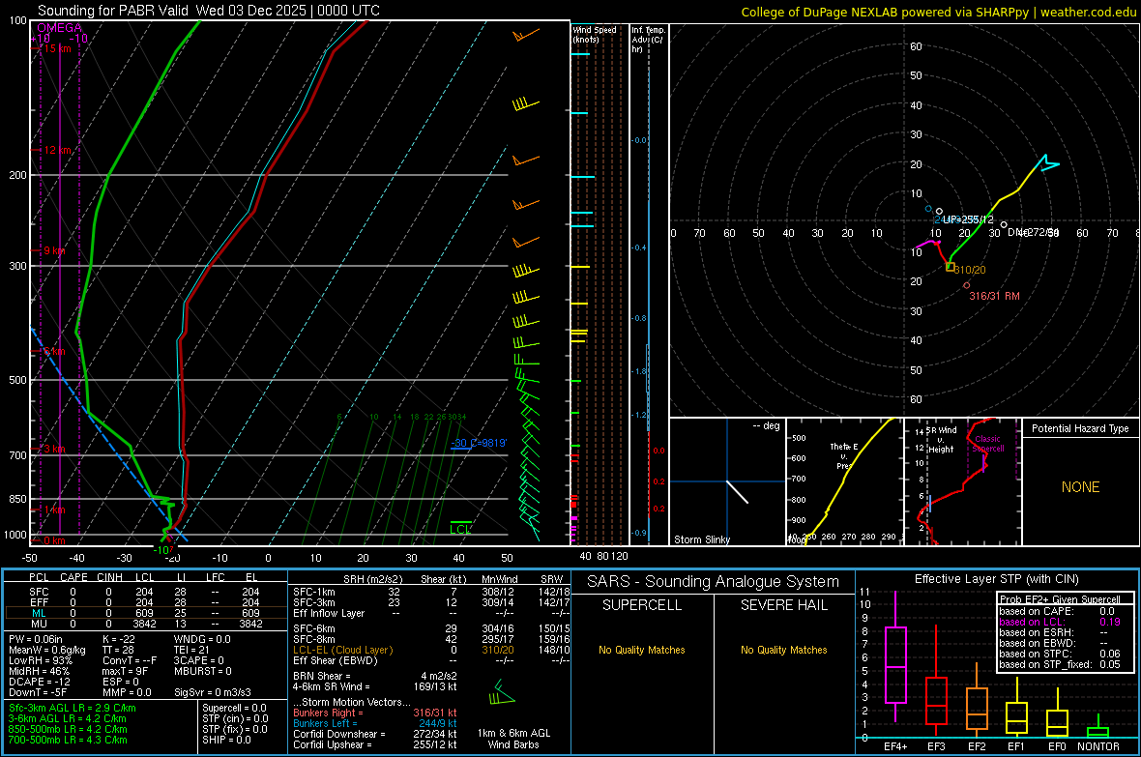Click the magenta 'Classic Supercell' label
The height and width of the screenshot is (757, 1141).
987,444
